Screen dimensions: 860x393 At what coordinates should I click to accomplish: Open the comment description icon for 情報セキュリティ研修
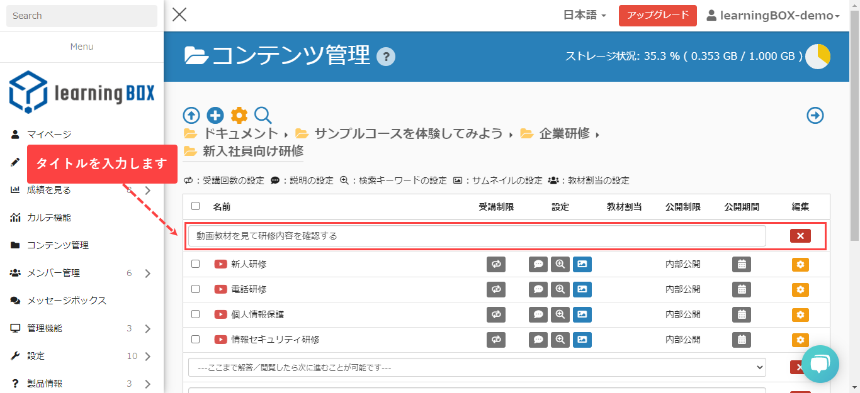click(x=538, y=340)
